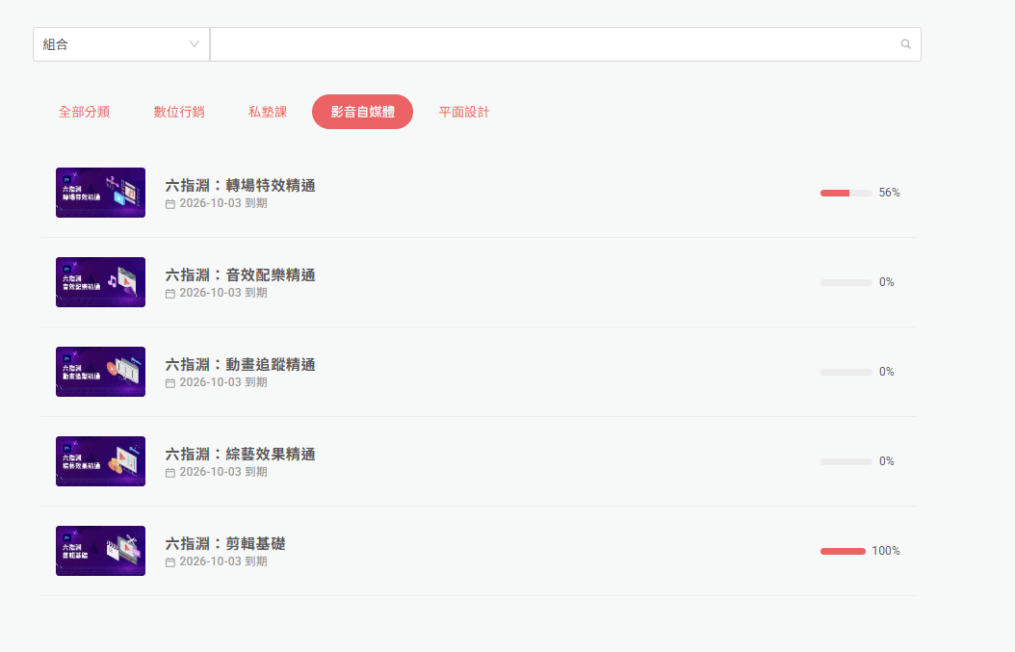This screenshot has width=1015, height=652.
Task: Switch to the 數位行銷 tab
Action: click(x=179, y=112)
